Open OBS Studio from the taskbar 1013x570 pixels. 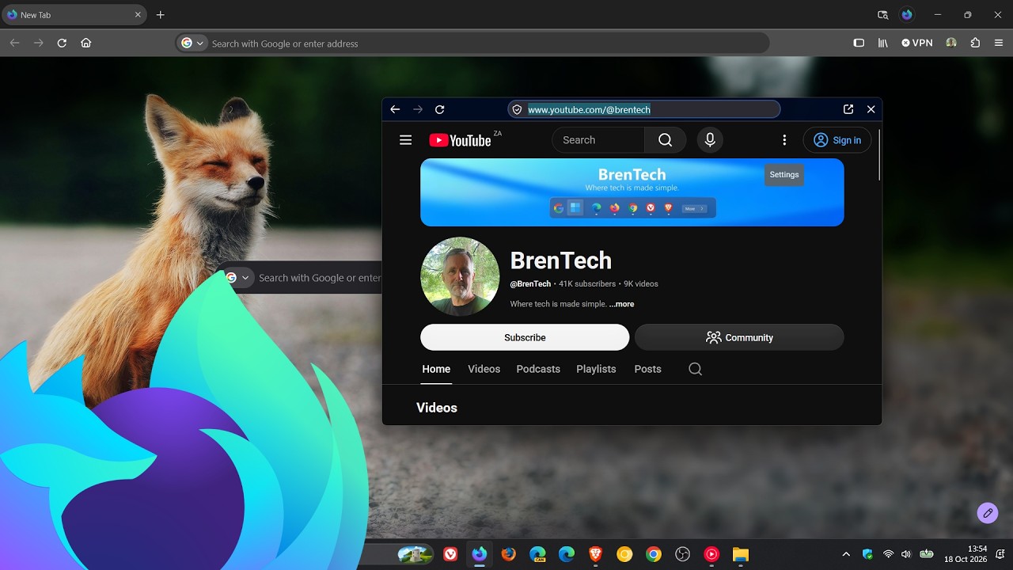coord(682,554)
